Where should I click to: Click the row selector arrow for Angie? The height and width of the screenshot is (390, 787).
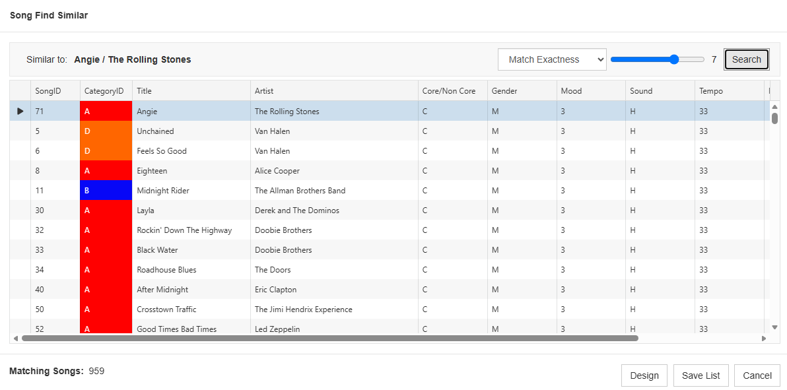20,111
